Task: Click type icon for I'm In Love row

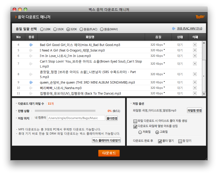Action: click(31, 56)
